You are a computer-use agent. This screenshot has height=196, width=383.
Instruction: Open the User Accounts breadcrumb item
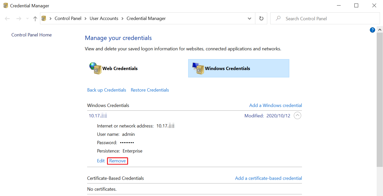click(x=104, y=18)
